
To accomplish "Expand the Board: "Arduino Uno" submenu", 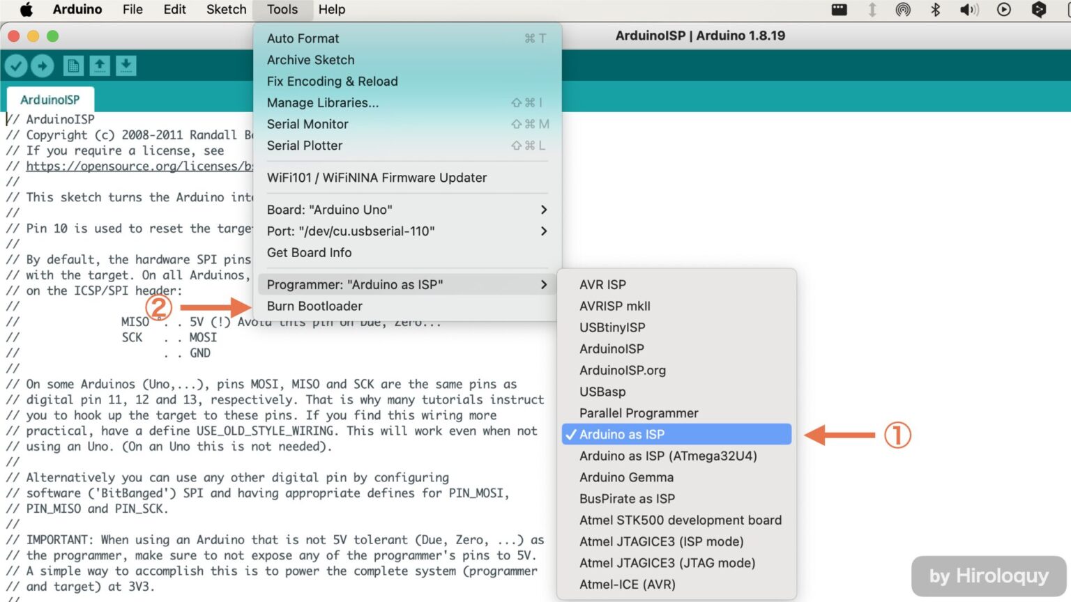I will click(407, 210).
